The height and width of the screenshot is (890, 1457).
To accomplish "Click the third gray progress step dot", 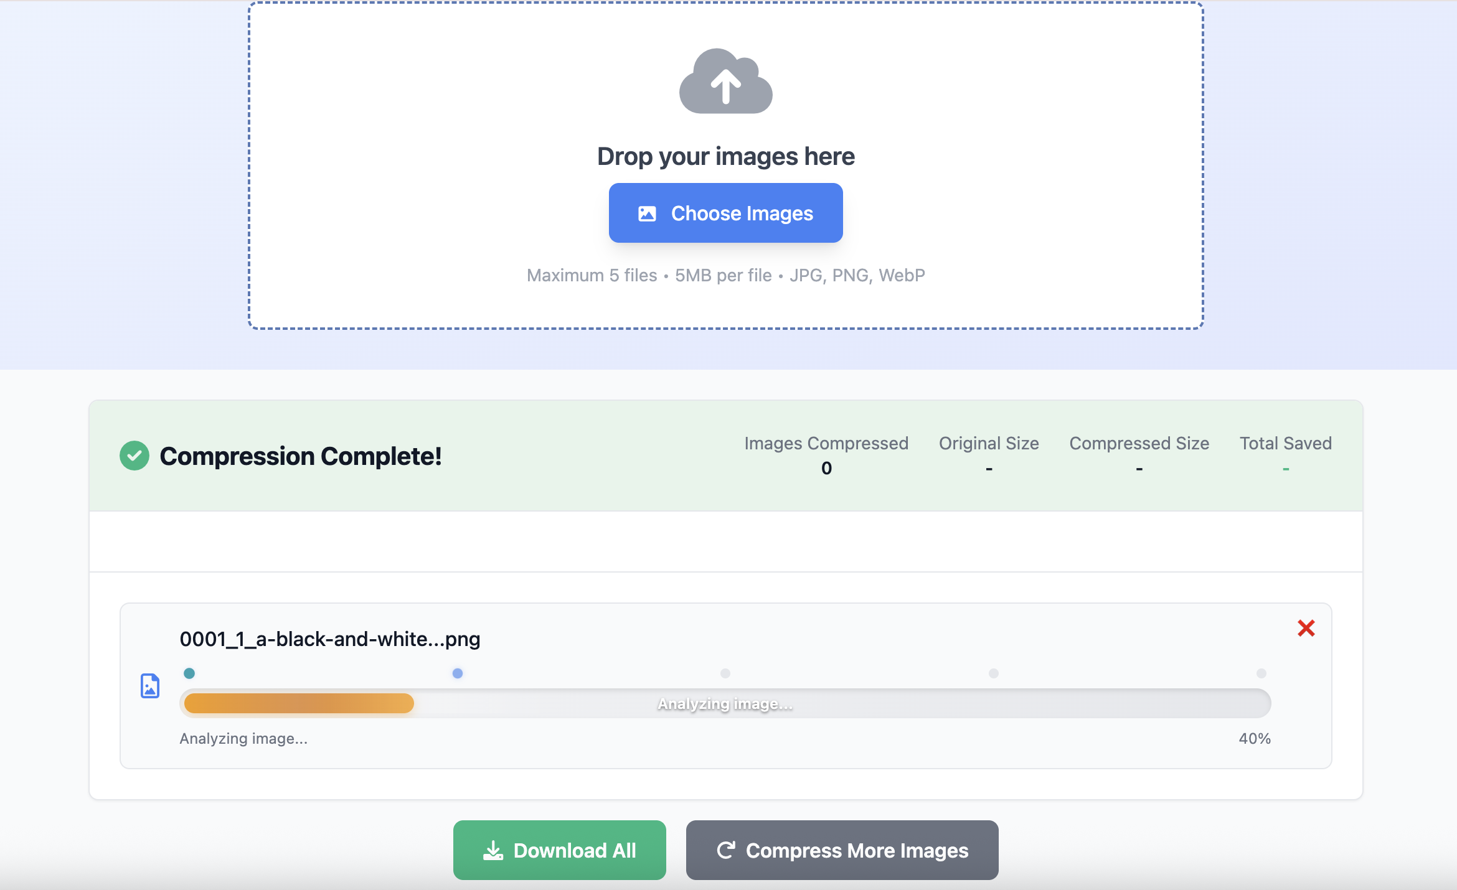I will point(725,673).
